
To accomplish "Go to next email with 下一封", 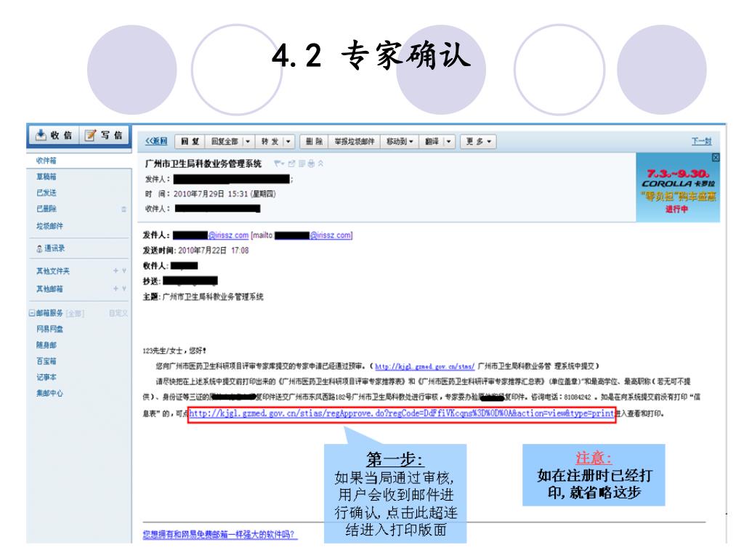I will click(701, 141).
